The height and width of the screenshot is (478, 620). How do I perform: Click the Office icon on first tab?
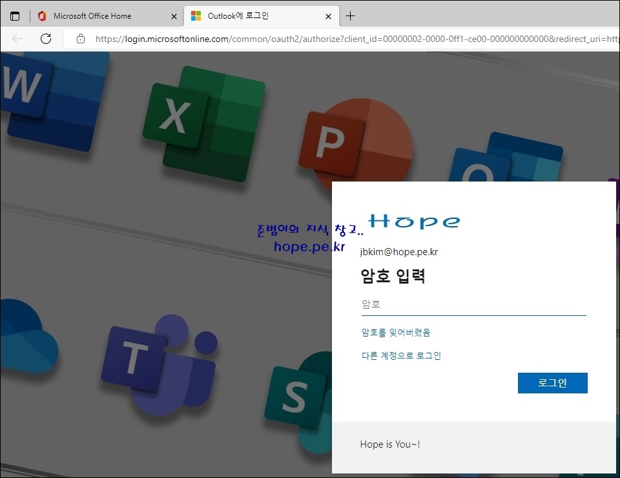pyautogui.click(x=43, y=16)
